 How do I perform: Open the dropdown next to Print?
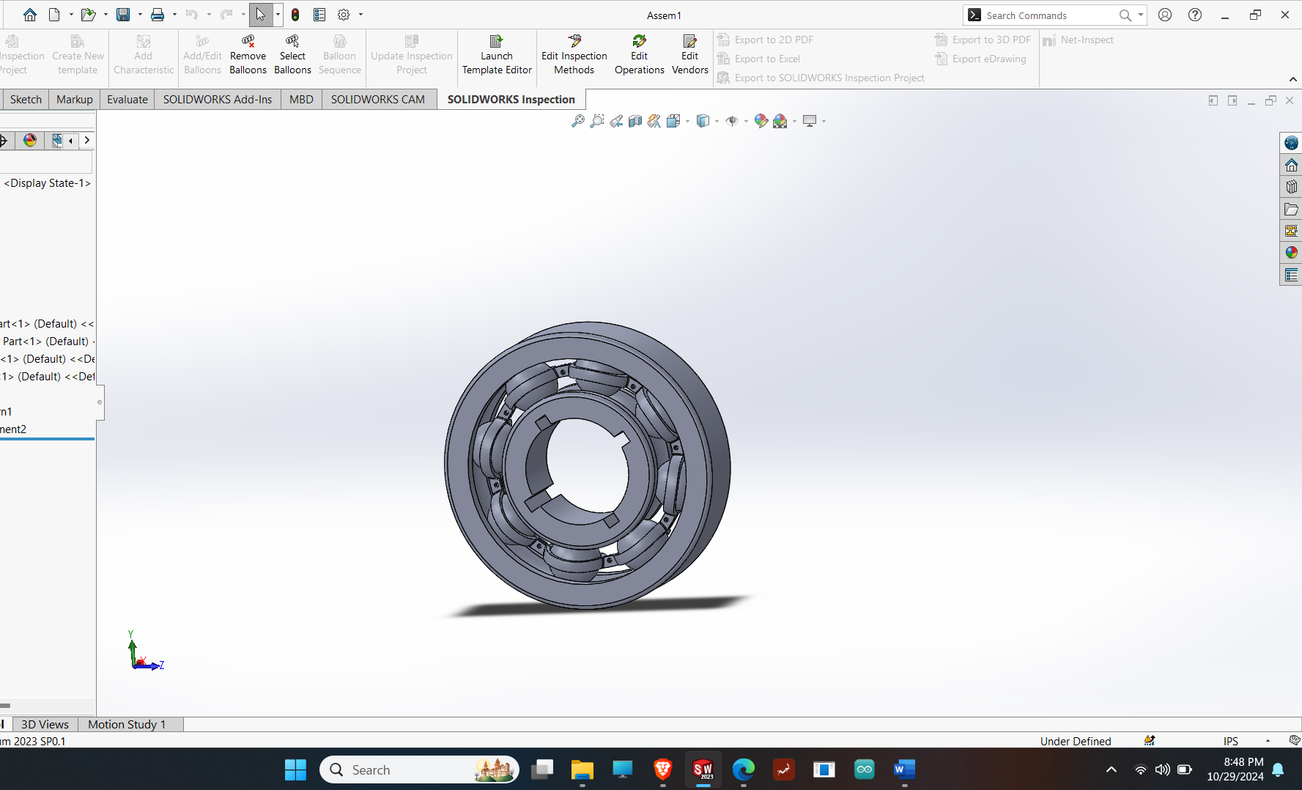pyautogui.click(x=174, y=15)
